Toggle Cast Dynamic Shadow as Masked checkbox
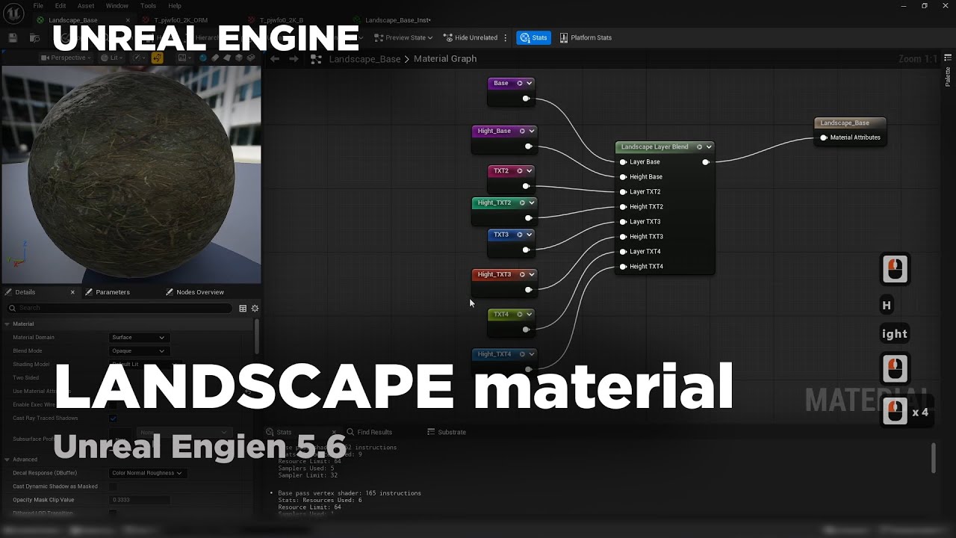This screenshot has width=956, height=538. pyautogui.click(x=113, y=486)
